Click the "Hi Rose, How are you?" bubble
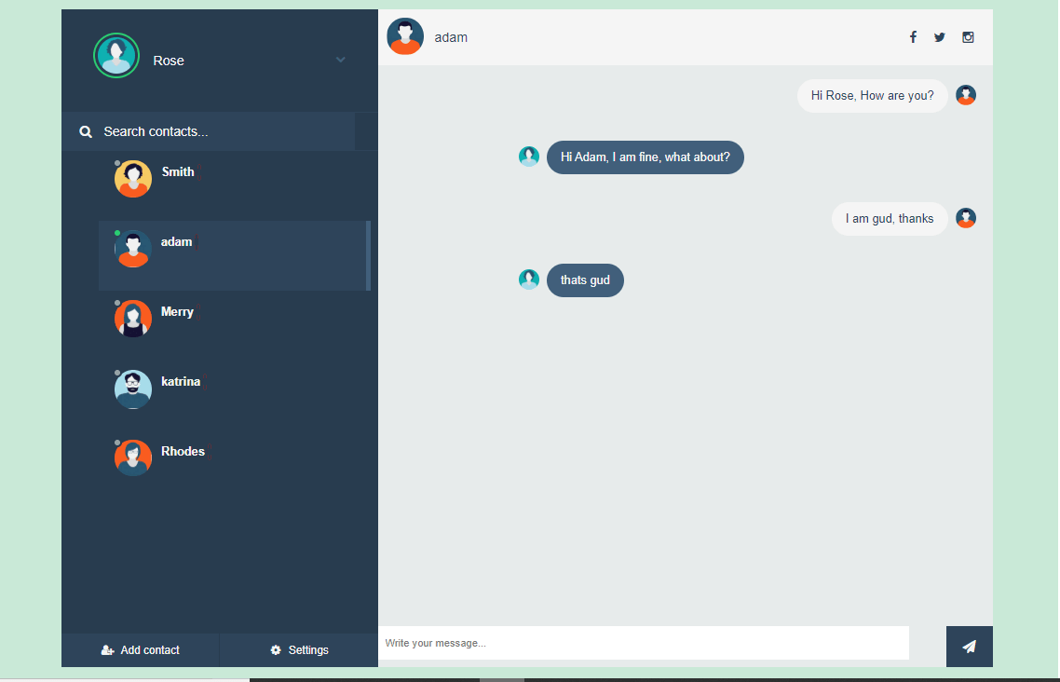Image resolution: width=1060 pixels, height=682 pixels. click(872, 95)
